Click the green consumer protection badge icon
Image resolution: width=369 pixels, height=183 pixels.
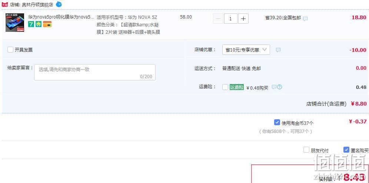pyautogui.click(x=39, y=24)
